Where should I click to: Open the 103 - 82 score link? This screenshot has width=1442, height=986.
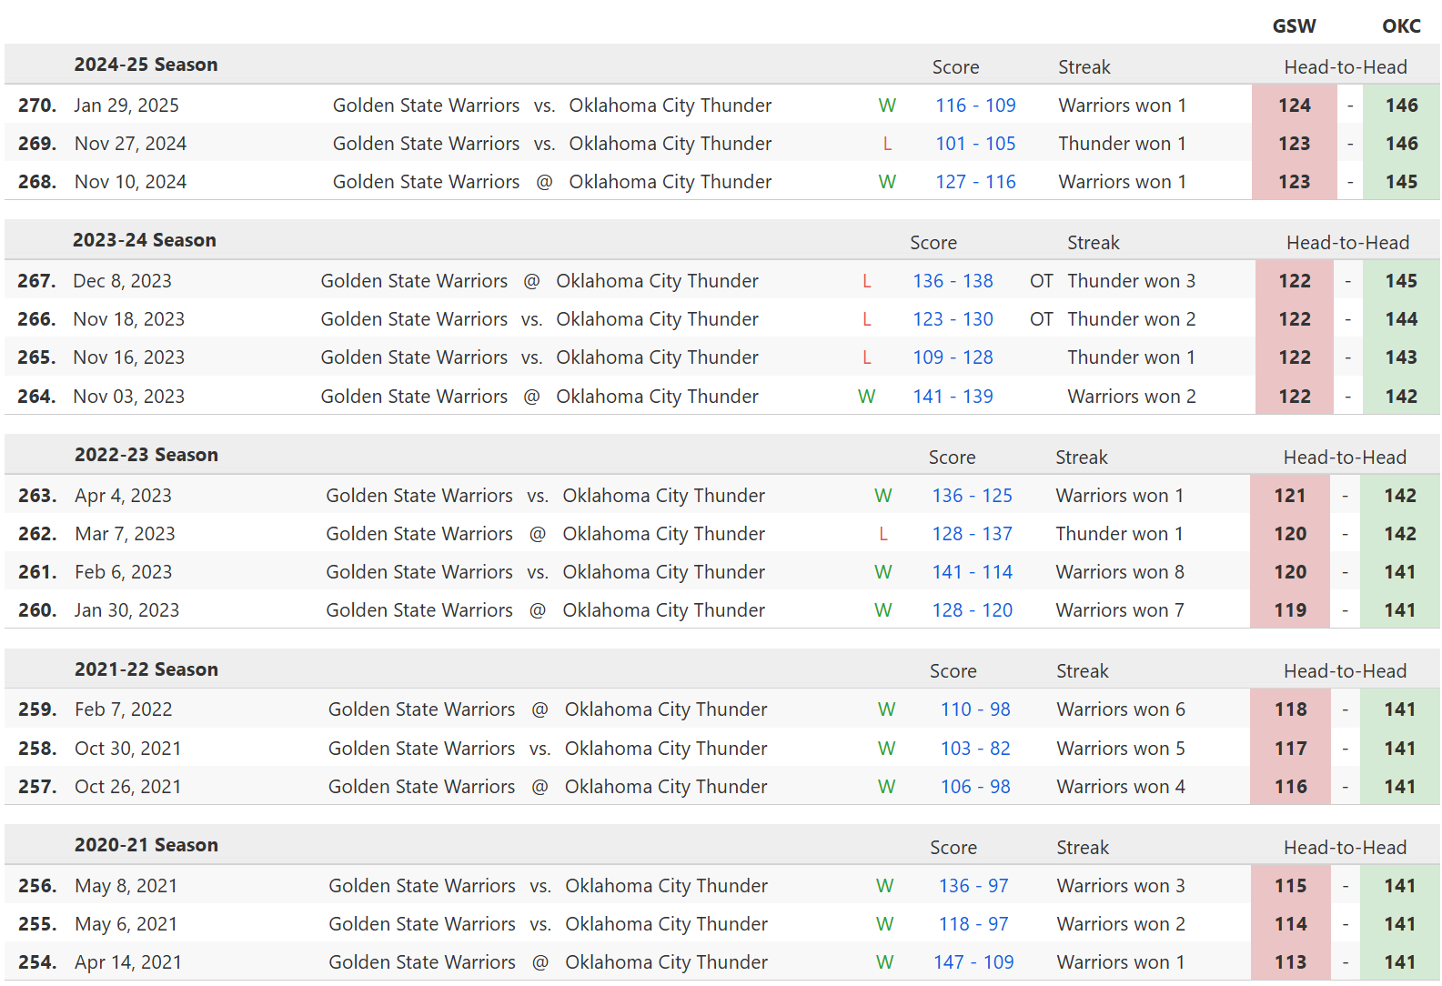tap(975, 749)
